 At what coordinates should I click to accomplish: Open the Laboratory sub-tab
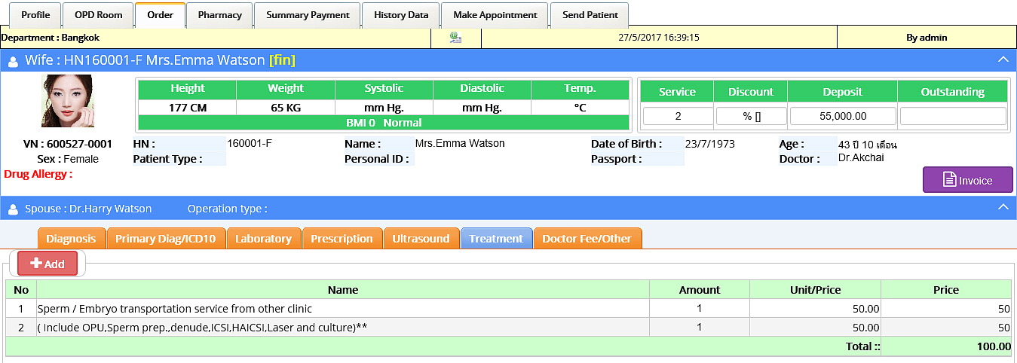(263, 239)
